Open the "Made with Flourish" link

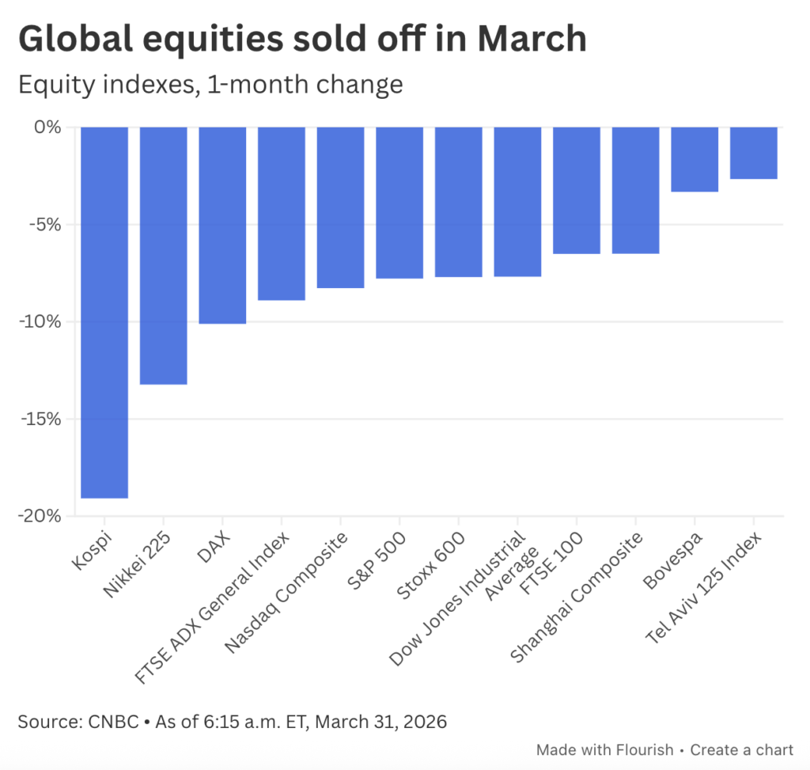click(x=605, y=749)
